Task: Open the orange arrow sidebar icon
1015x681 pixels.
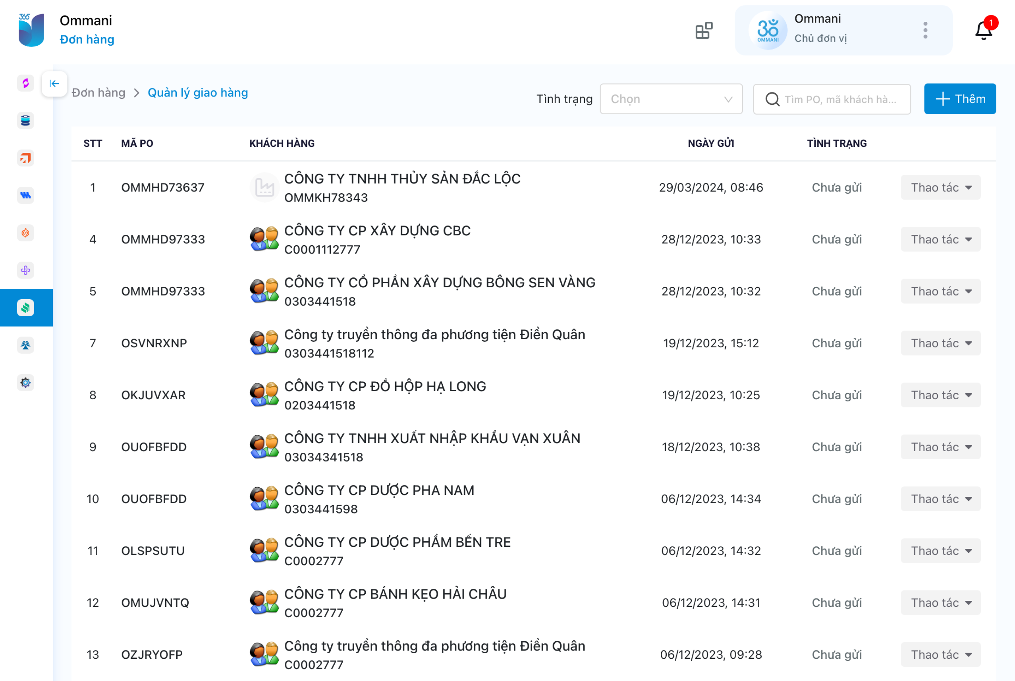Action: pyautogui.click(x=26, y=158)
